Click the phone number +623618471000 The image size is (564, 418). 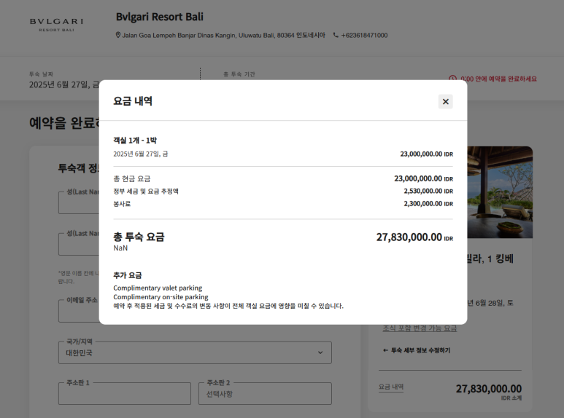pyautogui.click(x=364, y=35)
